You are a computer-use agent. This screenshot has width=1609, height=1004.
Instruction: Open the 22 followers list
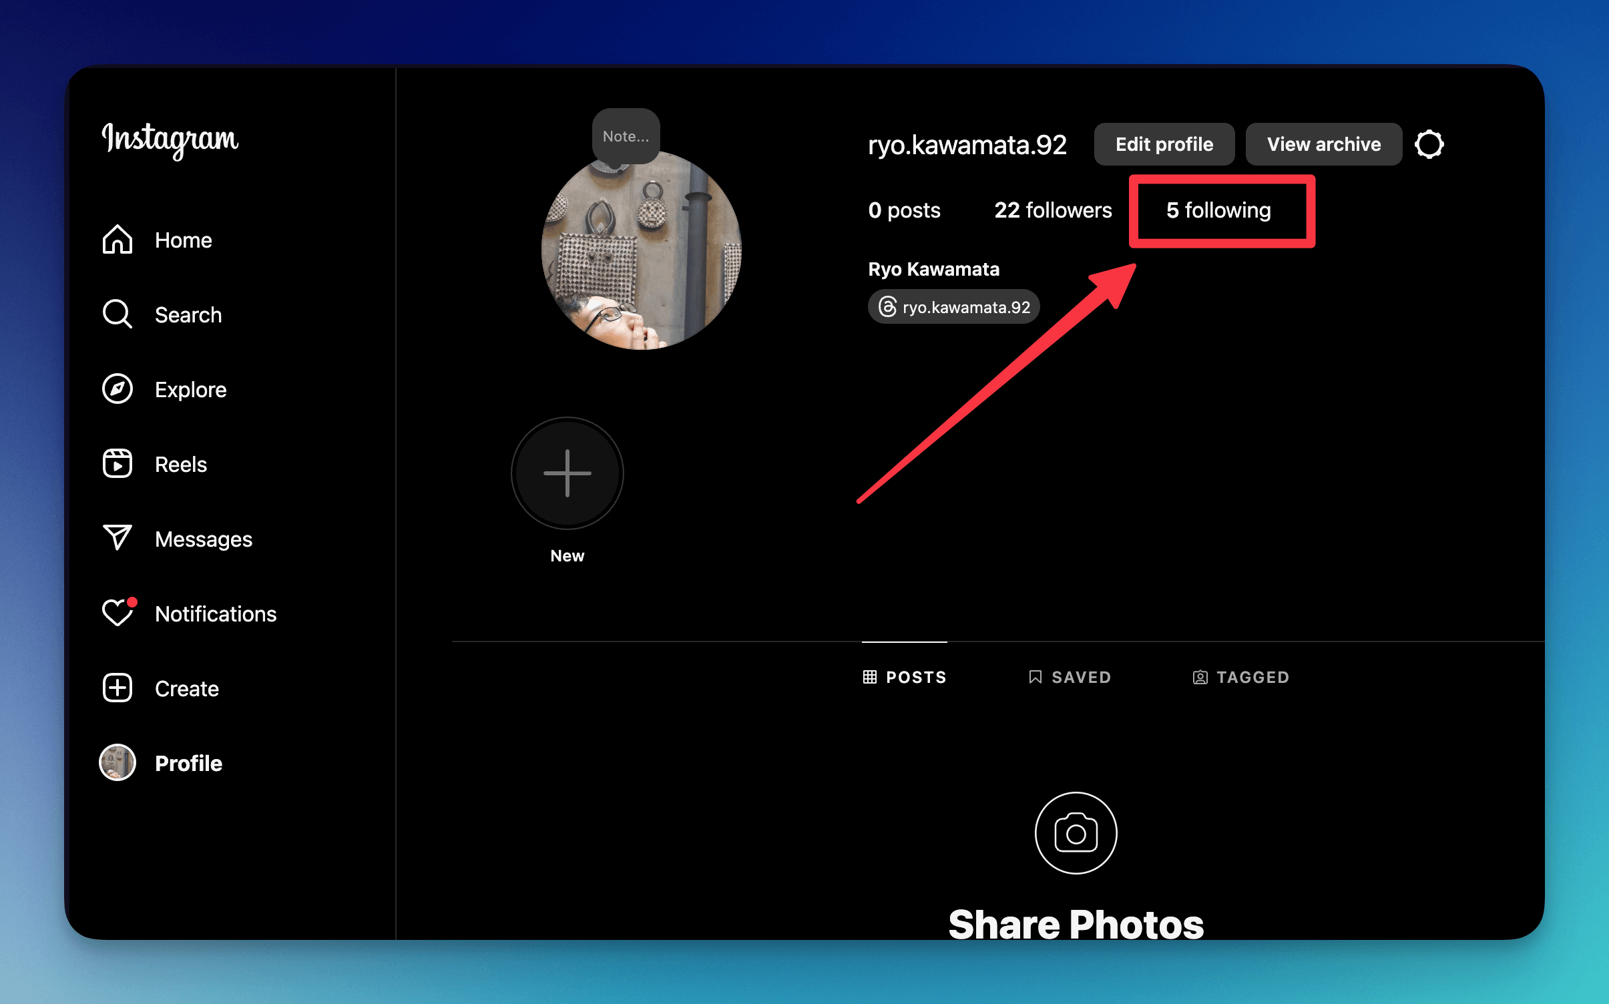point(1053,210)
